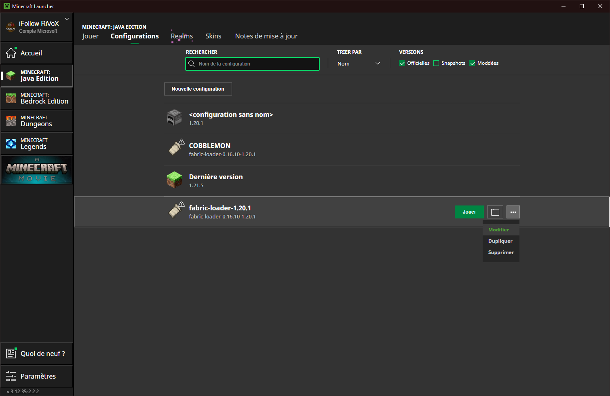This screenshot has height=396, width=610.
Task: Select Minecraft Java Edition in sidebar
Action: point(37,76)
